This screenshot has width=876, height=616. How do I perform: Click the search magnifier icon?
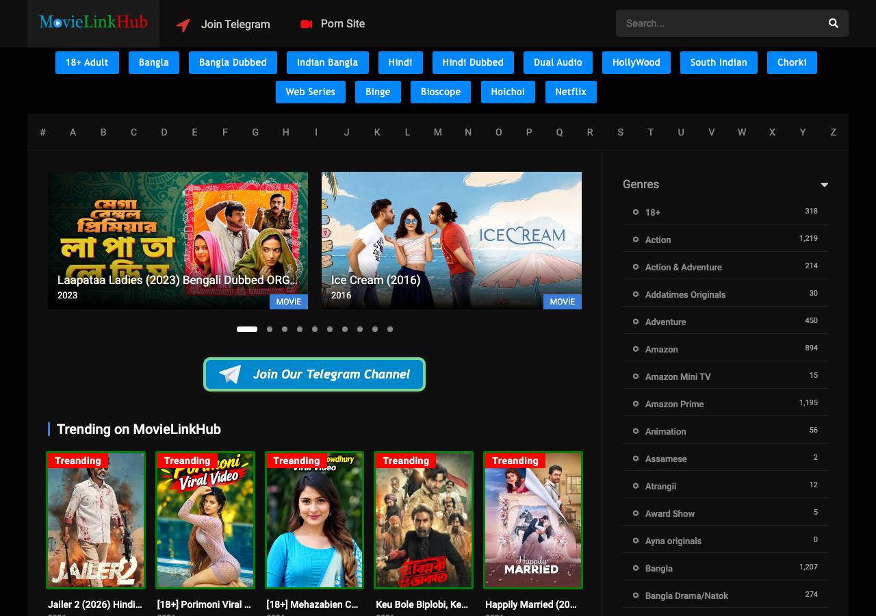pos(833,23)
